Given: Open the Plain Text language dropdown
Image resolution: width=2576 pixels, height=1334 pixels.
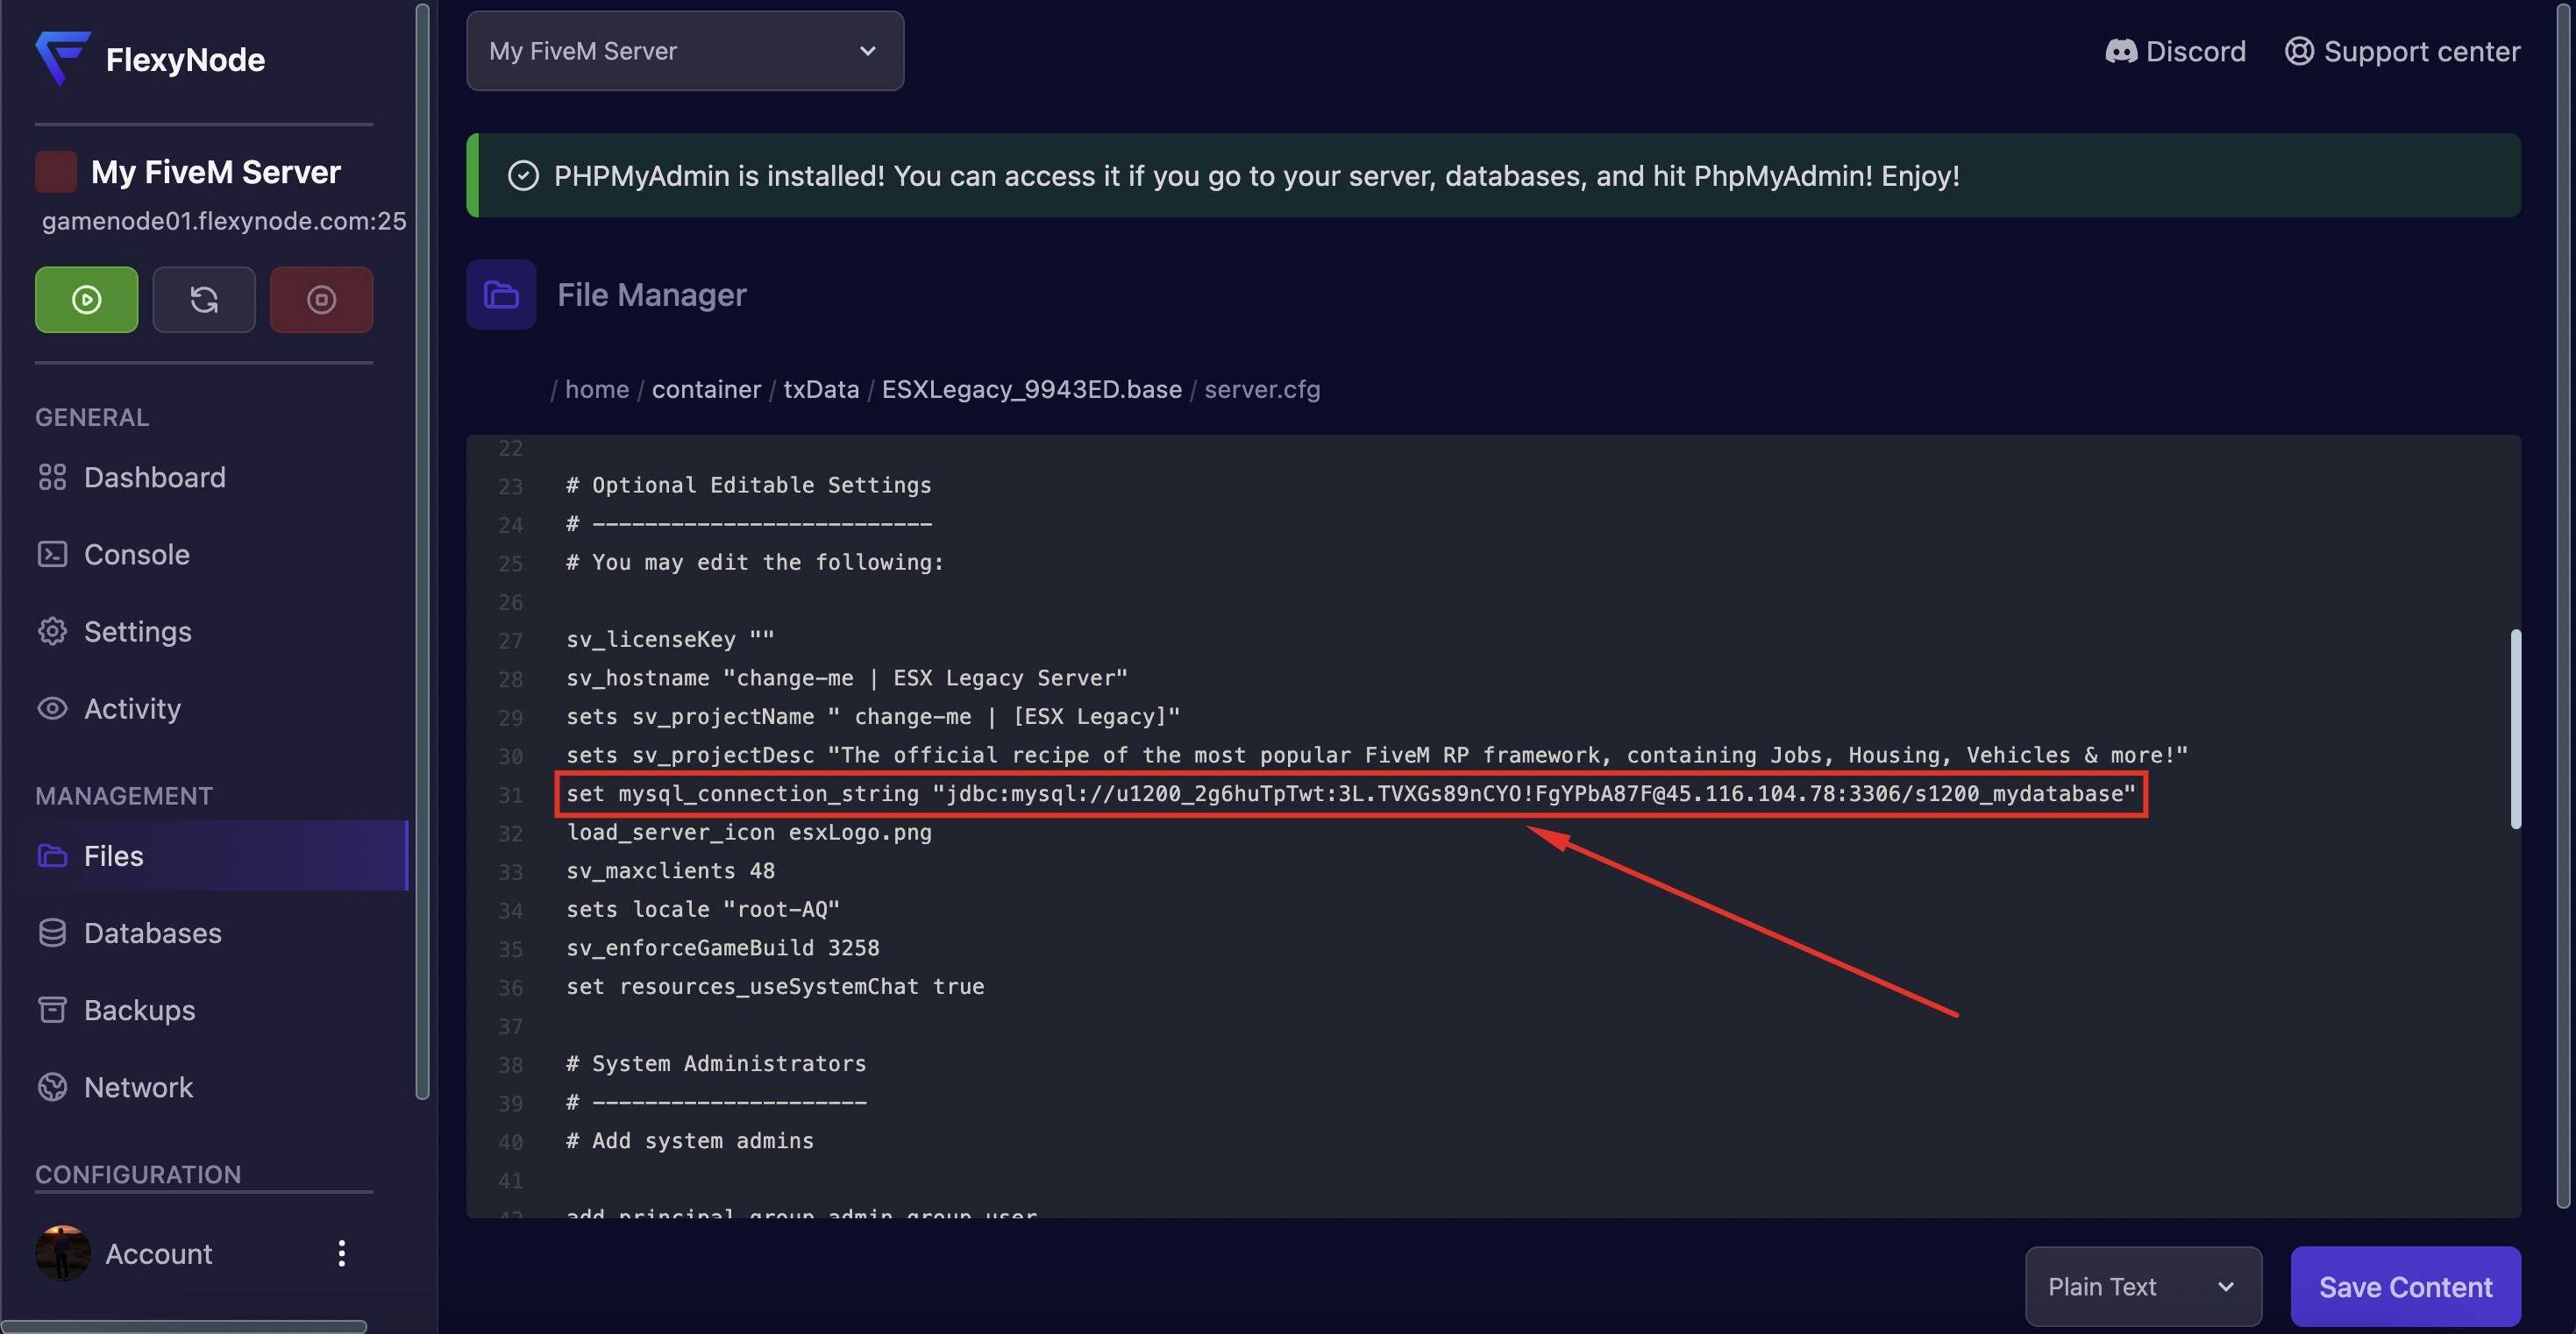Looking at the screenshot, I should [x=2143, y=1286].
